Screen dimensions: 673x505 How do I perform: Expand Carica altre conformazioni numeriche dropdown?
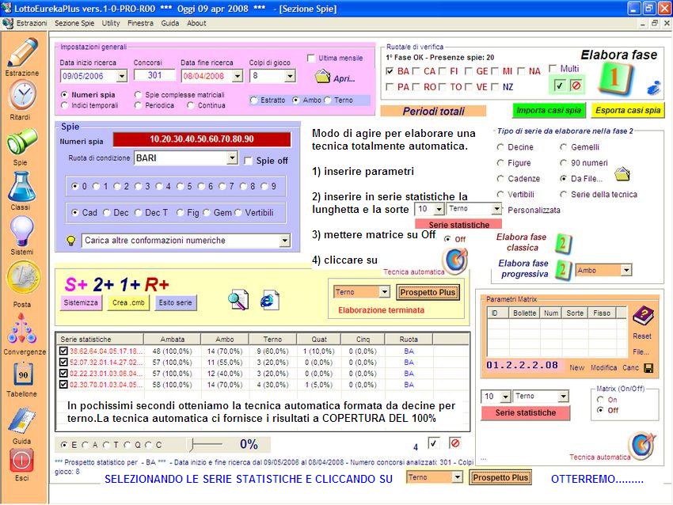pos(284,241)
